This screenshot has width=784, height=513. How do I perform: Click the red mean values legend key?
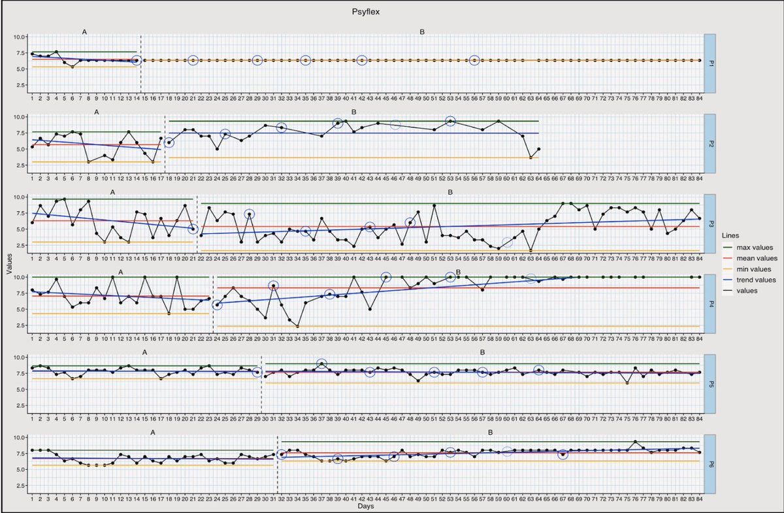pos(729,257)
